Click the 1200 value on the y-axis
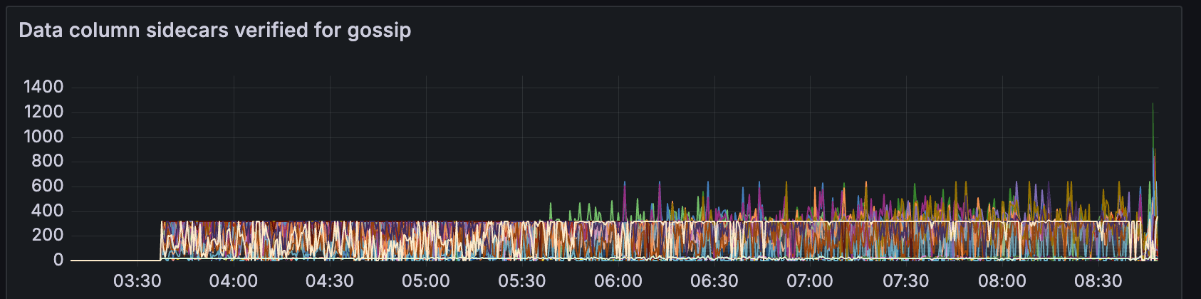The height and width of the screenshot is (299, 1201). pyautogui.click(x=43, y=112)
